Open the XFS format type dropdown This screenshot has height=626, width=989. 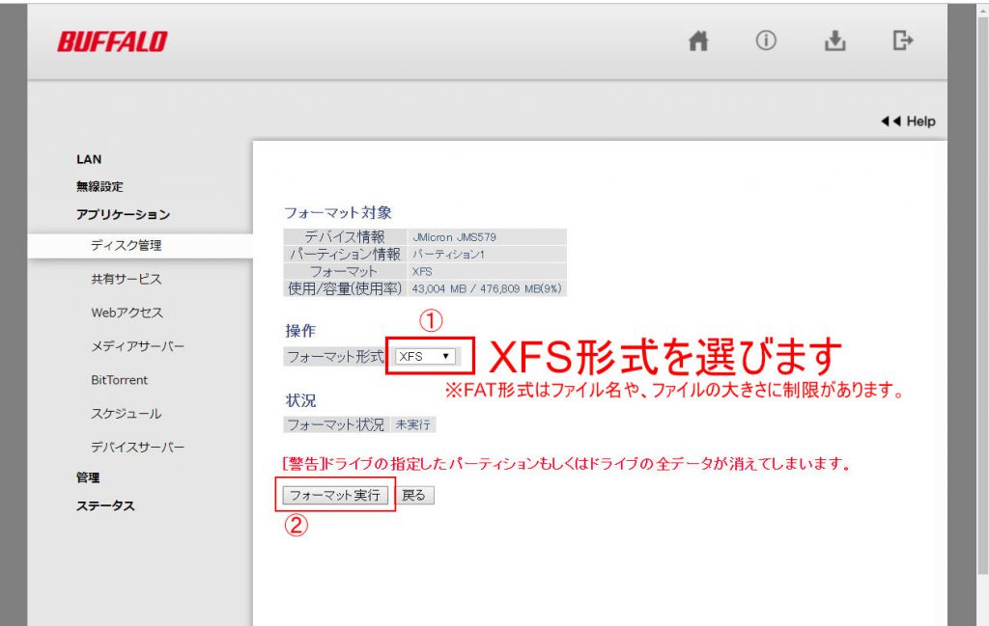(x=426, y=356)
